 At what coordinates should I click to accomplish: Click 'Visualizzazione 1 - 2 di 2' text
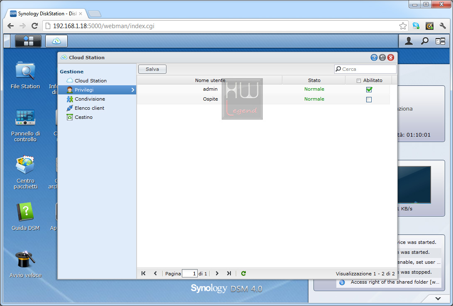point(365,274)
